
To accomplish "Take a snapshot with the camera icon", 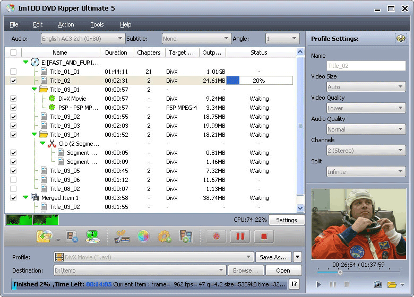I will tap(377, 285).
